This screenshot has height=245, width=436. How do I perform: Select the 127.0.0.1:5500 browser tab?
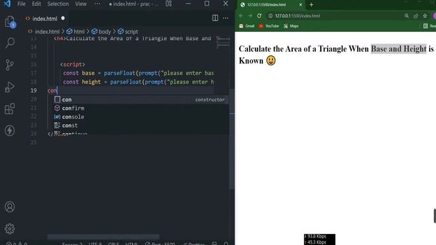click(271, 5)
